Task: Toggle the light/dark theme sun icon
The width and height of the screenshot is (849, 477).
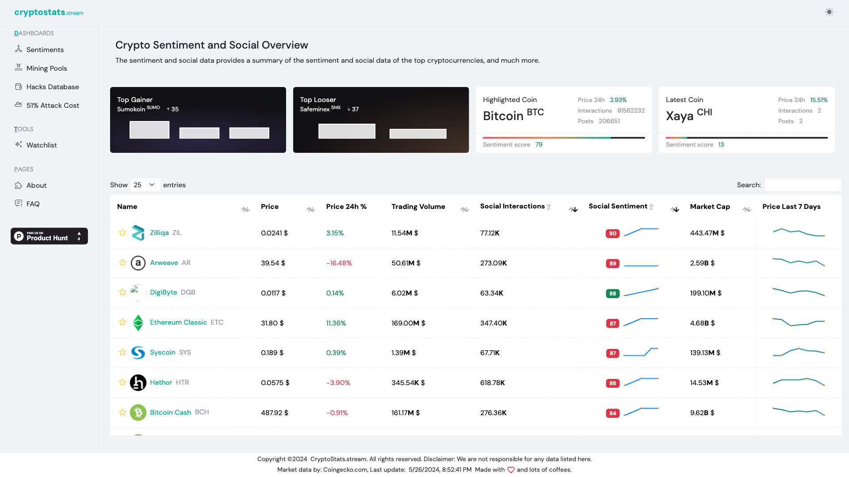Action: tap(829, 12)
